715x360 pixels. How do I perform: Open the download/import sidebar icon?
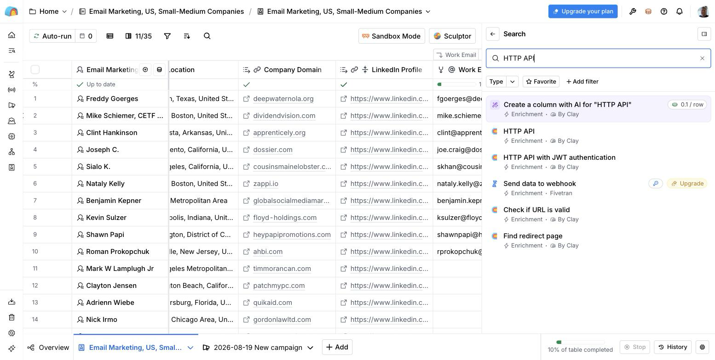coord(12,302)
